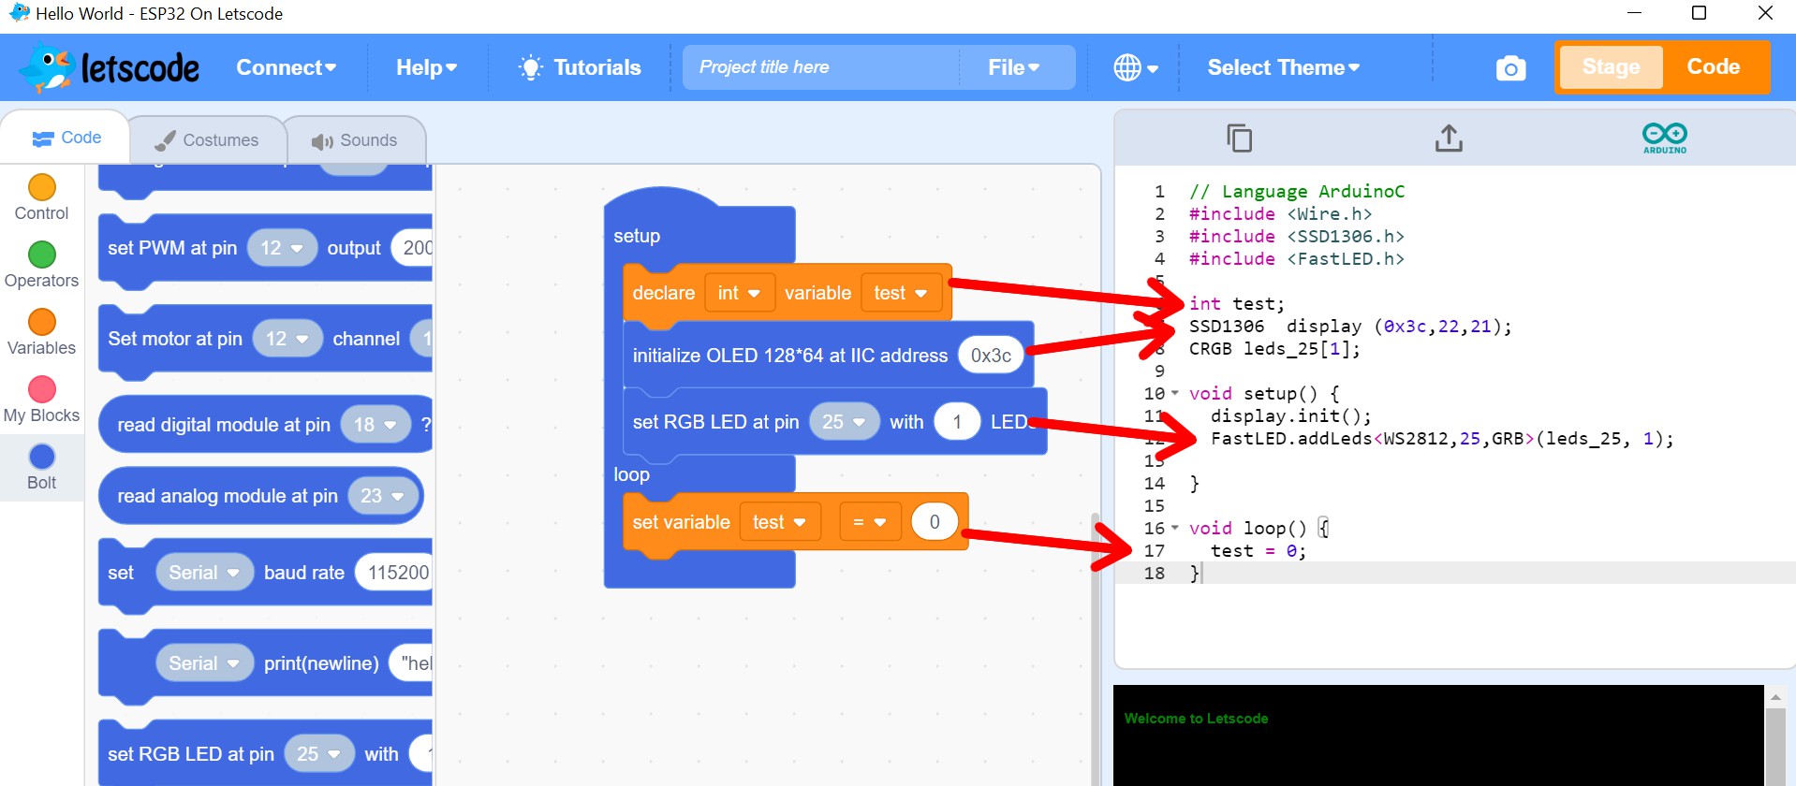Open the File menu

(1014, 67)
